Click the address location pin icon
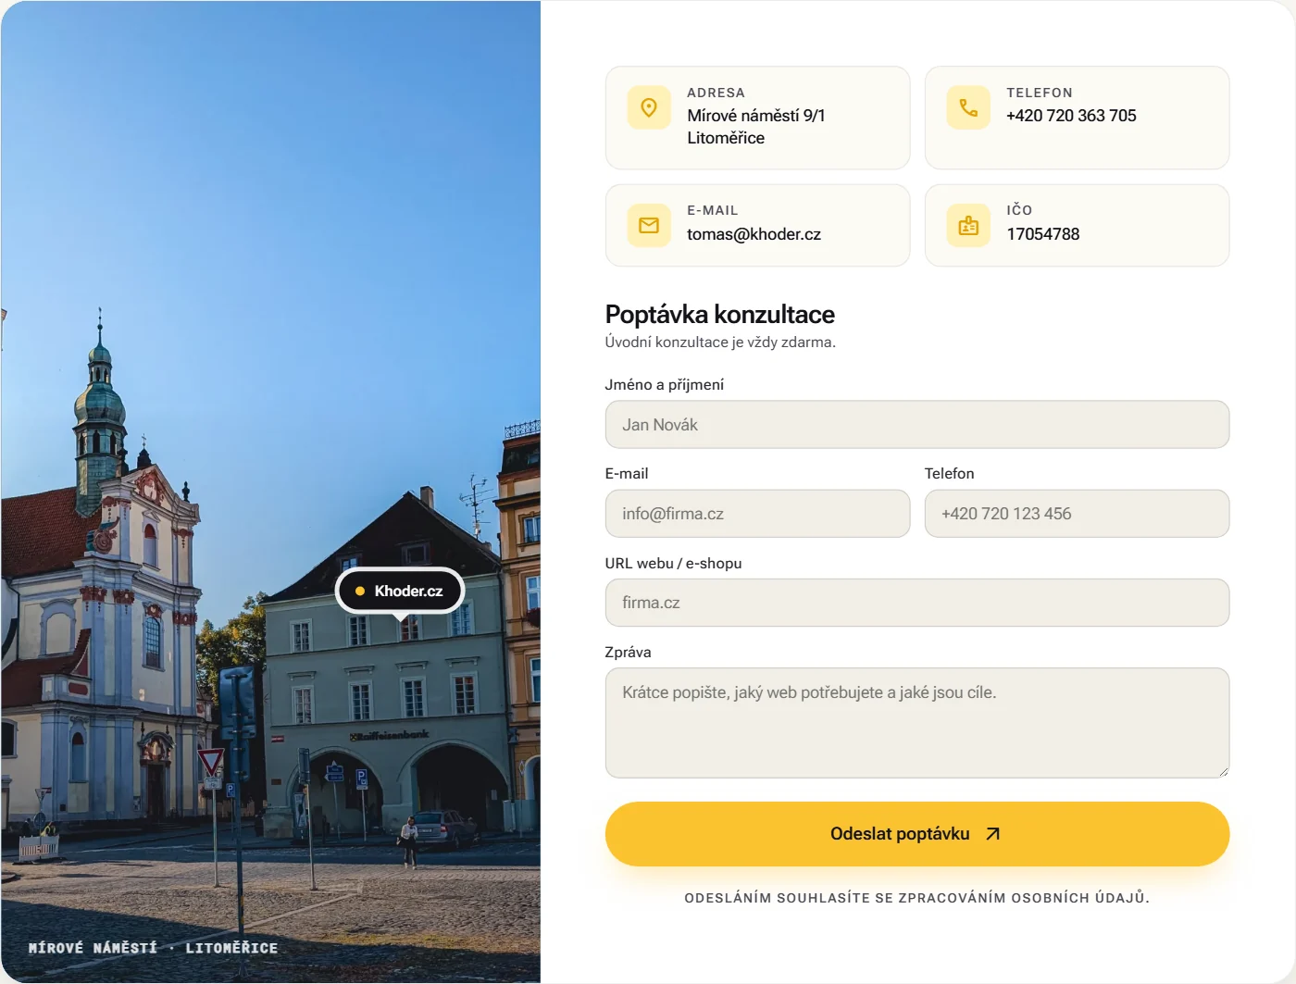Image resolution: width=1296 pixels, height=984 pixels. (x=649, y=107)
